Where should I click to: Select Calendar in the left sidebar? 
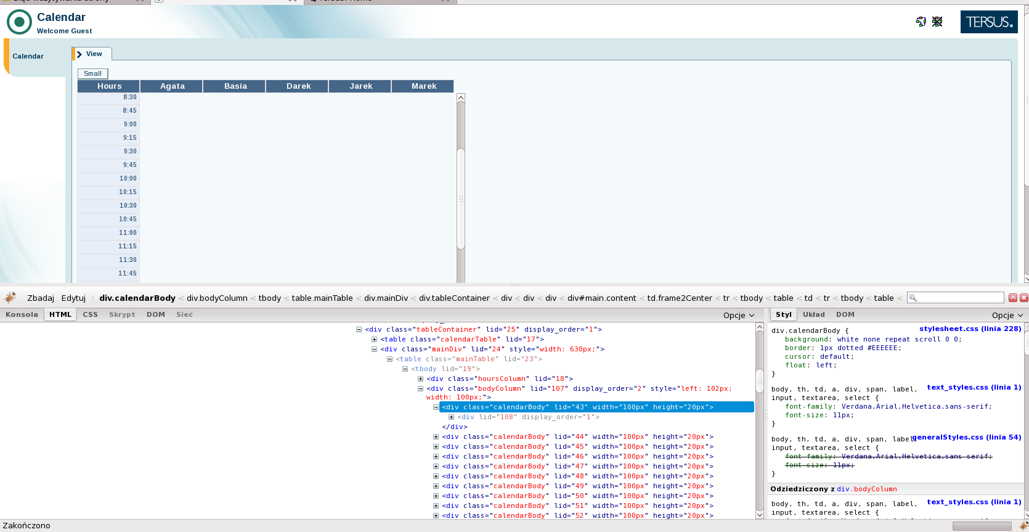click(x=28, y=56)
